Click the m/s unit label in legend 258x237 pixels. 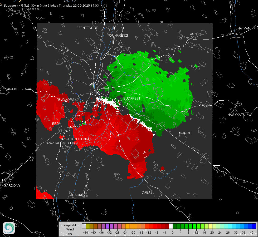(70, 234)
